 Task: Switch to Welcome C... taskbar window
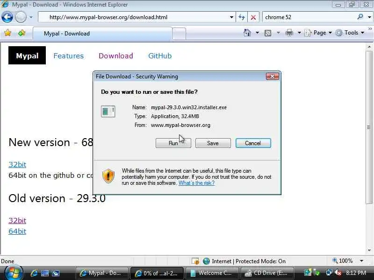212,273
